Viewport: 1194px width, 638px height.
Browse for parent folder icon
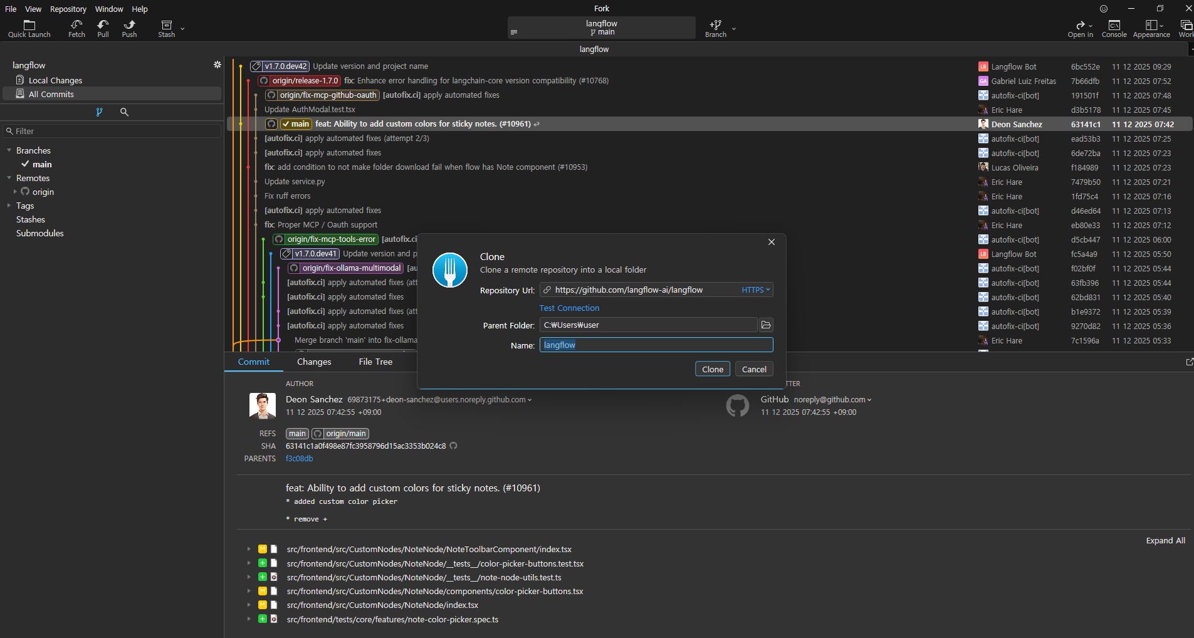coord(766,325)
